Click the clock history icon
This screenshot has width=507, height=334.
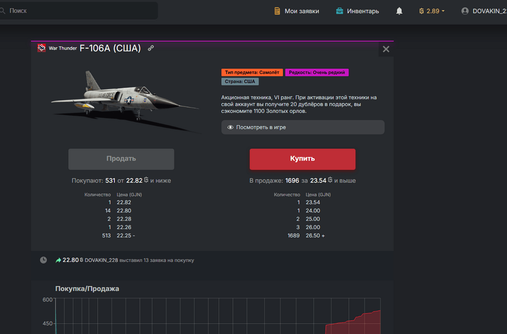(44, 260)
